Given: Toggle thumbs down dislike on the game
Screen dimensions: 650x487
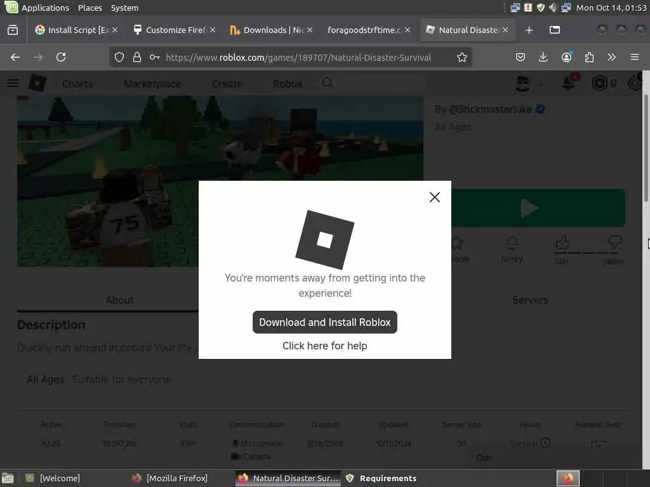Looking at the screenshot, I should (x=614, y=242).
